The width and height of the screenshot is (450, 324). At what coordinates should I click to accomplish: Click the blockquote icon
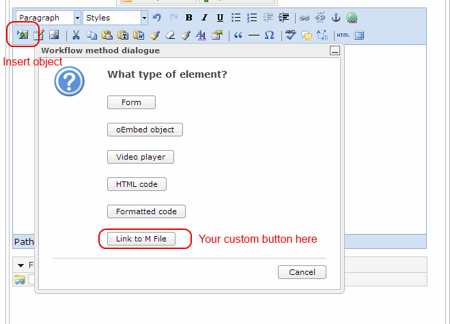238,35
